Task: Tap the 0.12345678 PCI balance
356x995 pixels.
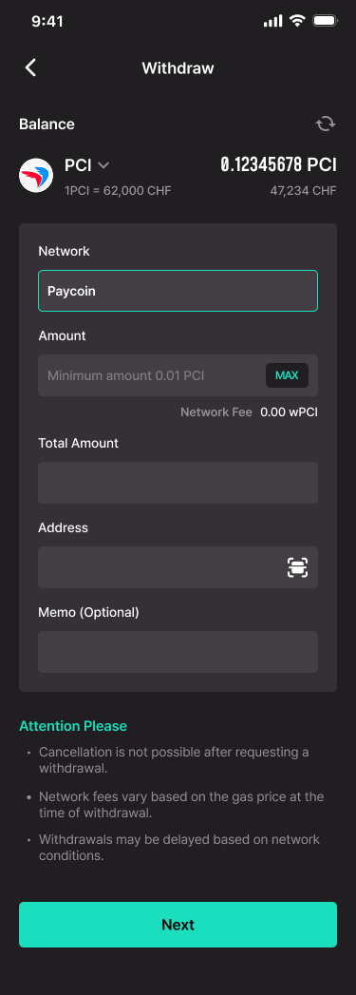Action: point(279,165)
